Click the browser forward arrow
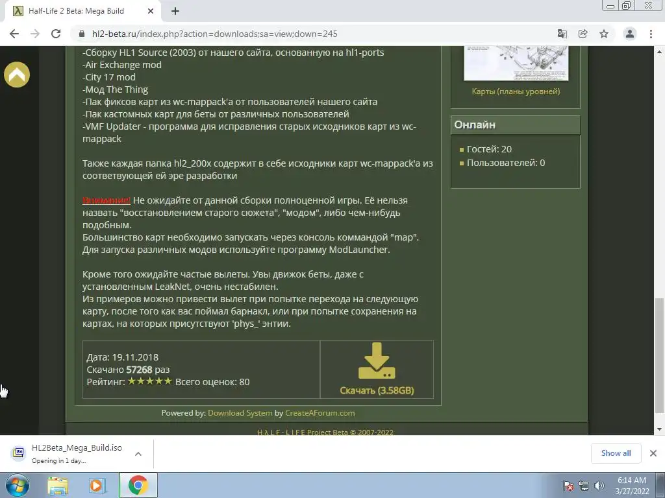Image resolution: width=665 pixels, height=498 pixels. [35, 34]
